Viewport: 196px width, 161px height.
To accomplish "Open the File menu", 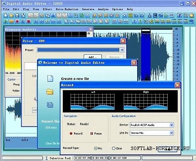I will pyautogui.click(x=6, y=9).
